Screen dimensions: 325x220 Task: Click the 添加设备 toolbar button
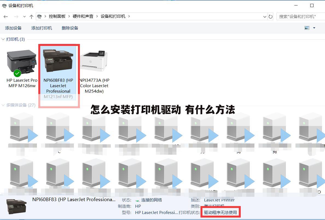(13, 28)
